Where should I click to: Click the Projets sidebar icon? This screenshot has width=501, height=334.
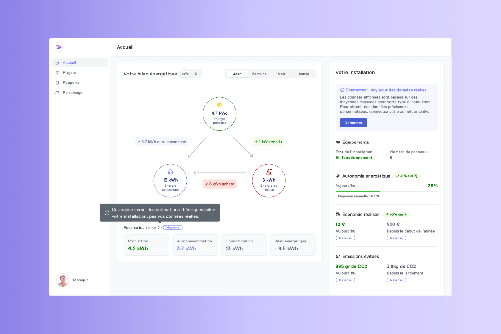(x=58, y=73)
